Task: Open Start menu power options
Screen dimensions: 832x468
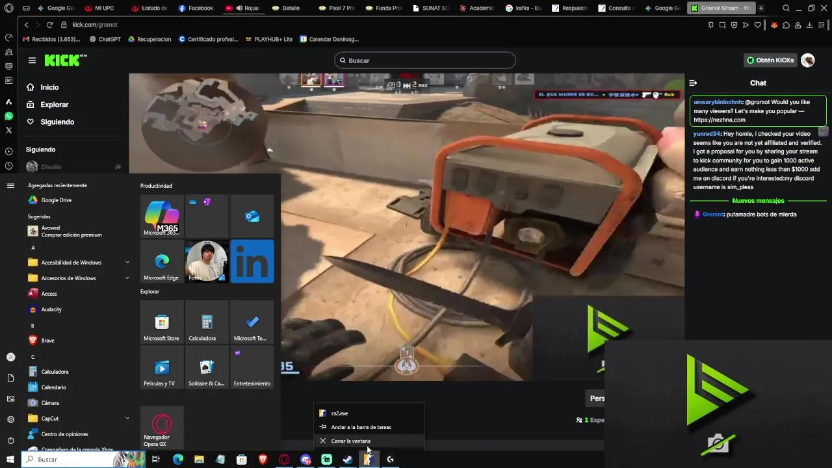Action: tap(10, 441)
